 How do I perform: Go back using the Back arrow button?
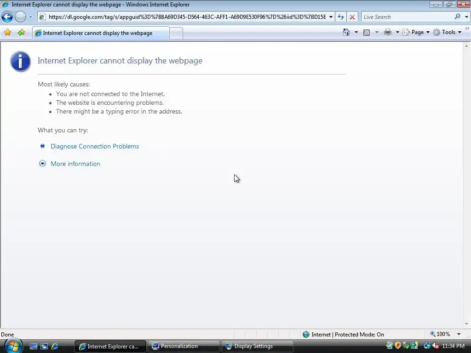tap(7, 17)
